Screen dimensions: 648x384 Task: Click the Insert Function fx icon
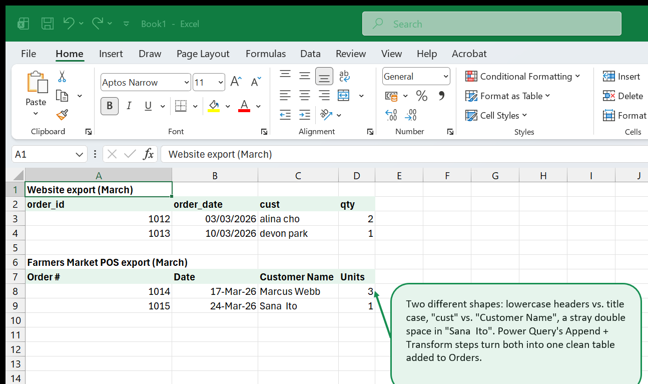148,154
